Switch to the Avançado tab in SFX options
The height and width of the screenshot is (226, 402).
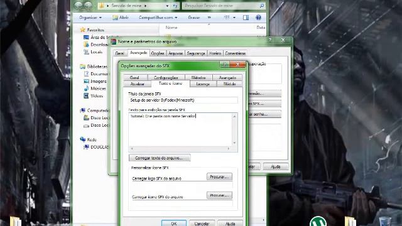[x=227, y=77]
